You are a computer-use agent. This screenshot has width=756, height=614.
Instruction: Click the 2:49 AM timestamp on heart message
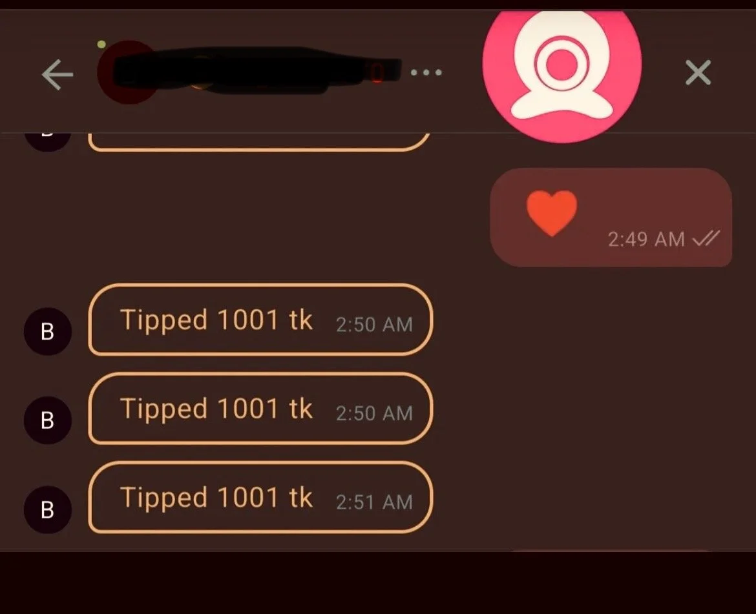click(x=646, y=240)
